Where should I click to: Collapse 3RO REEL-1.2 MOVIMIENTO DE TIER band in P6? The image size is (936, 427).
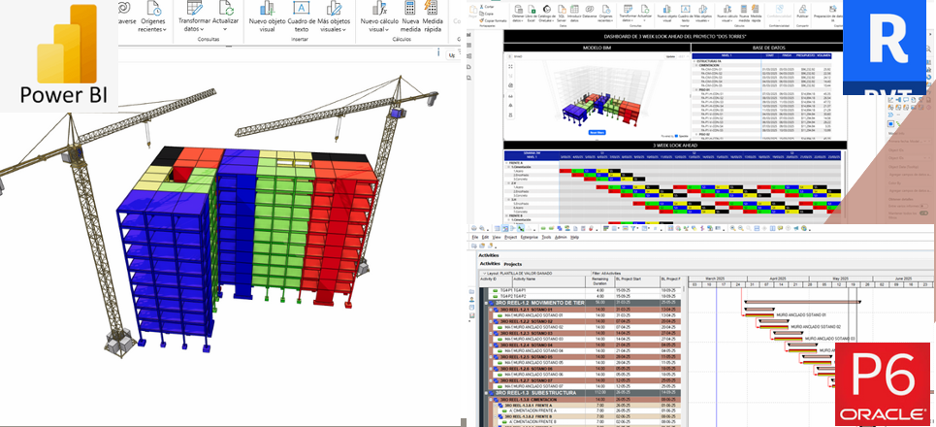(x=487, y=303)
